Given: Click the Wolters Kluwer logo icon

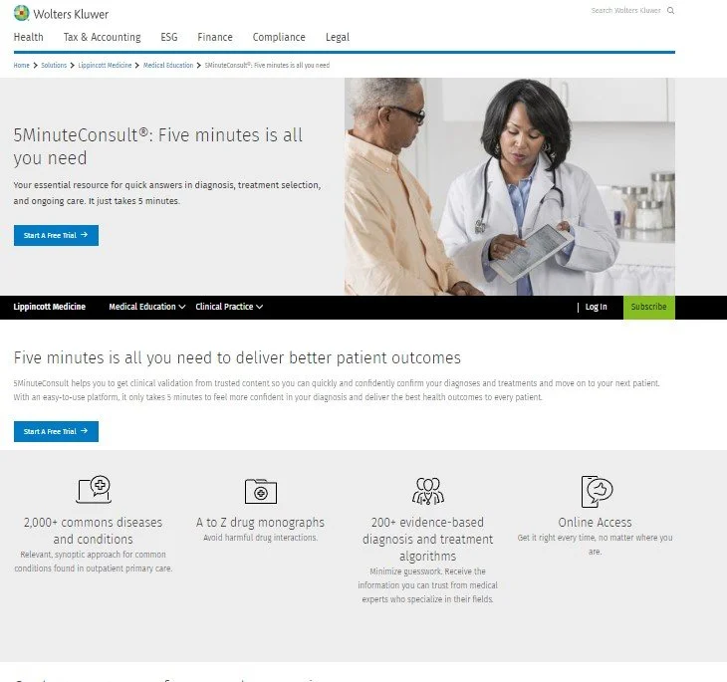Looking at the screenshot, I should pos(21,13).
